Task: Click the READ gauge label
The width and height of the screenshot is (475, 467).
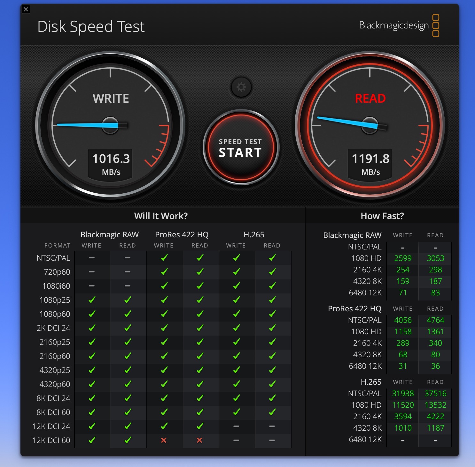Action: pos(370,99)
